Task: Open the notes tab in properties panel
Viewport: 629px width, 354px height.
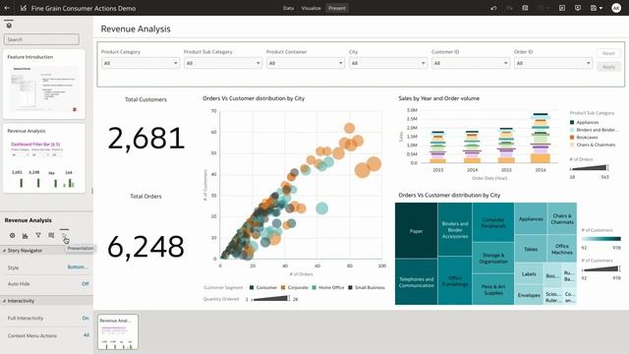Action: [x=51, y=236]
